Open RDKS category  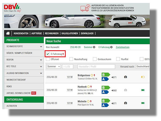pyautogui.click(x=24, y=86)
